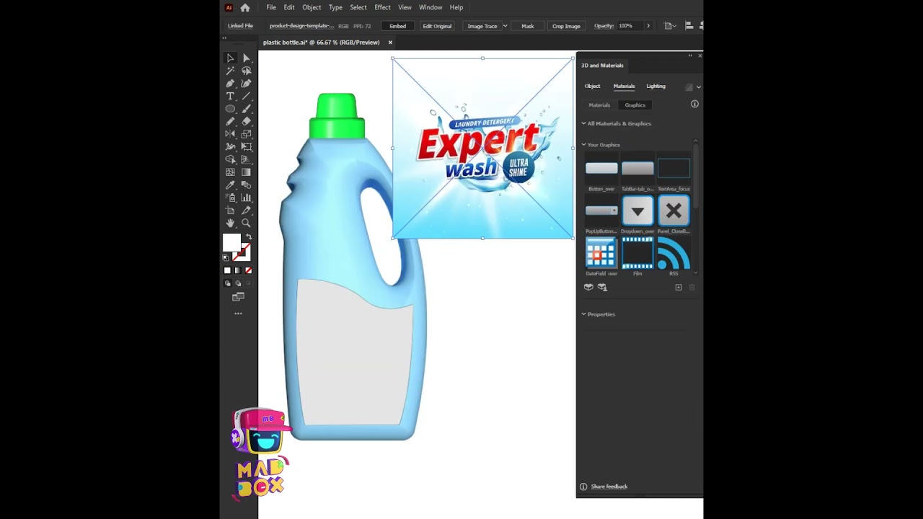Select the Symbol Sprayer tool
923x519 pixels.
230,198
